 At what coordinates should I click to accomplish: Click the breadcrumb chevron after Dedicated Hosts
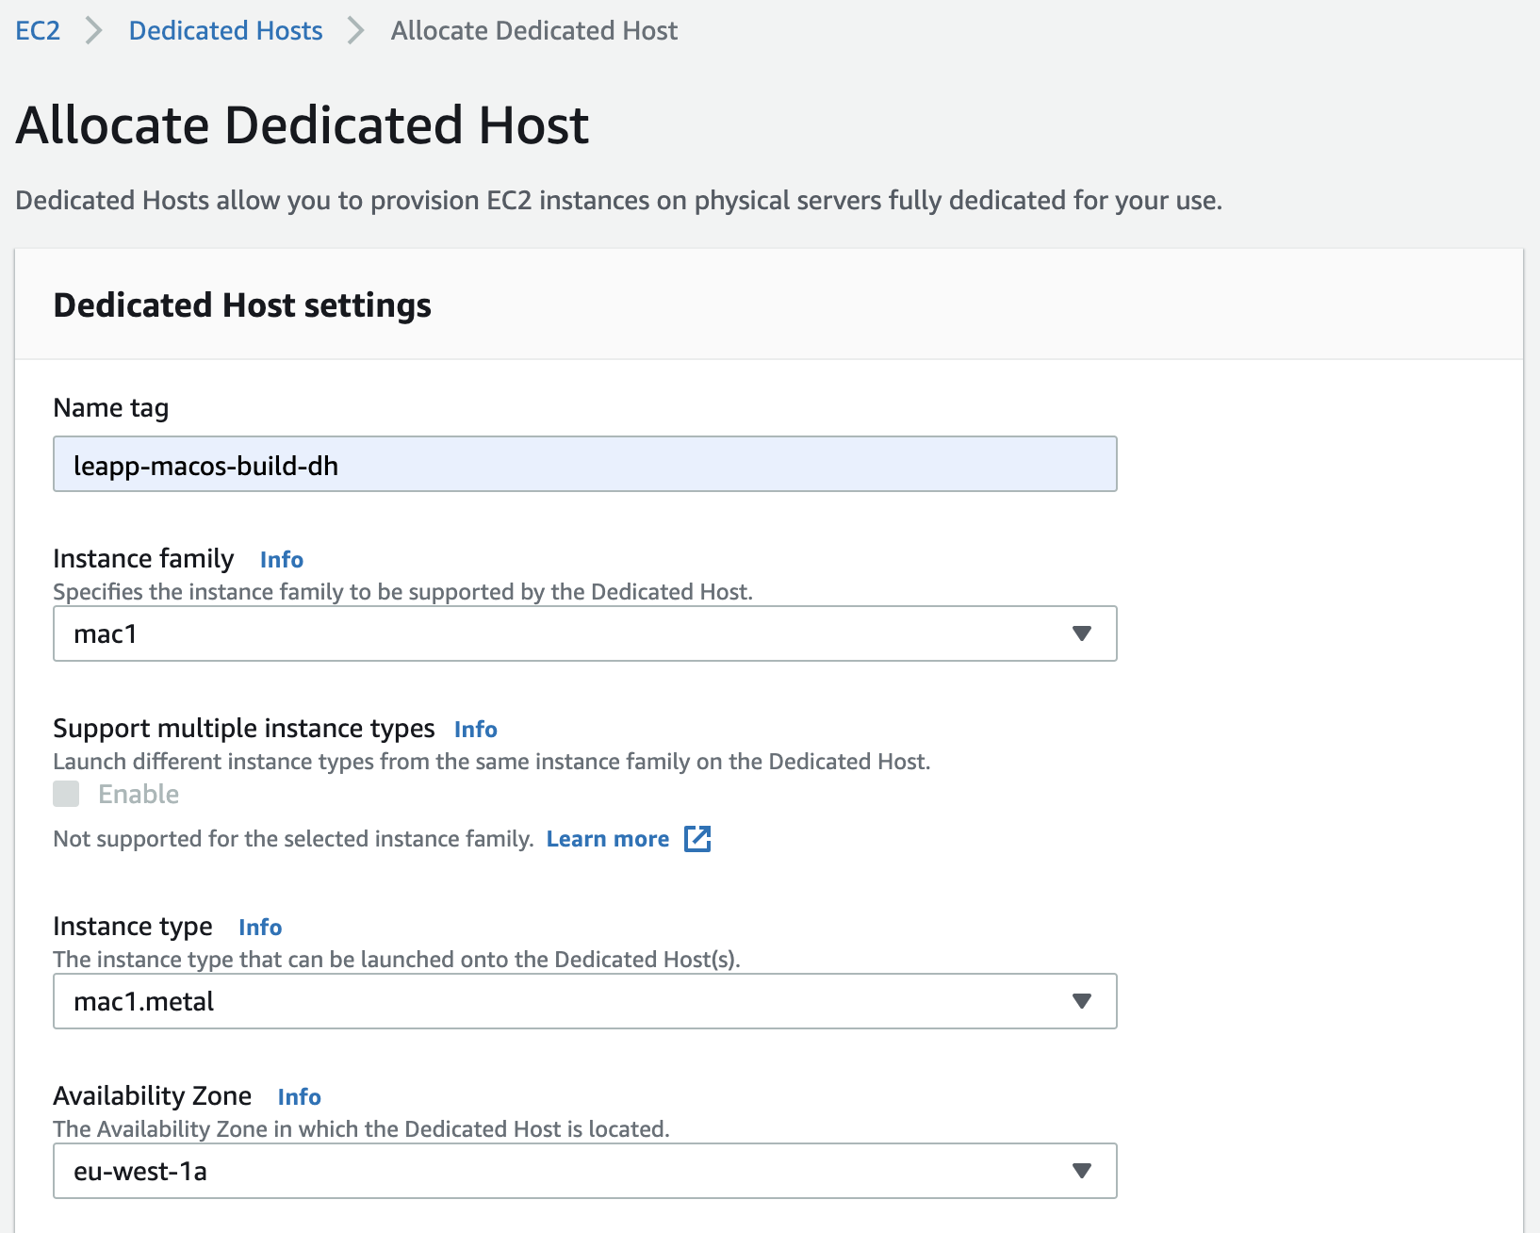click(x=355, y=31)
